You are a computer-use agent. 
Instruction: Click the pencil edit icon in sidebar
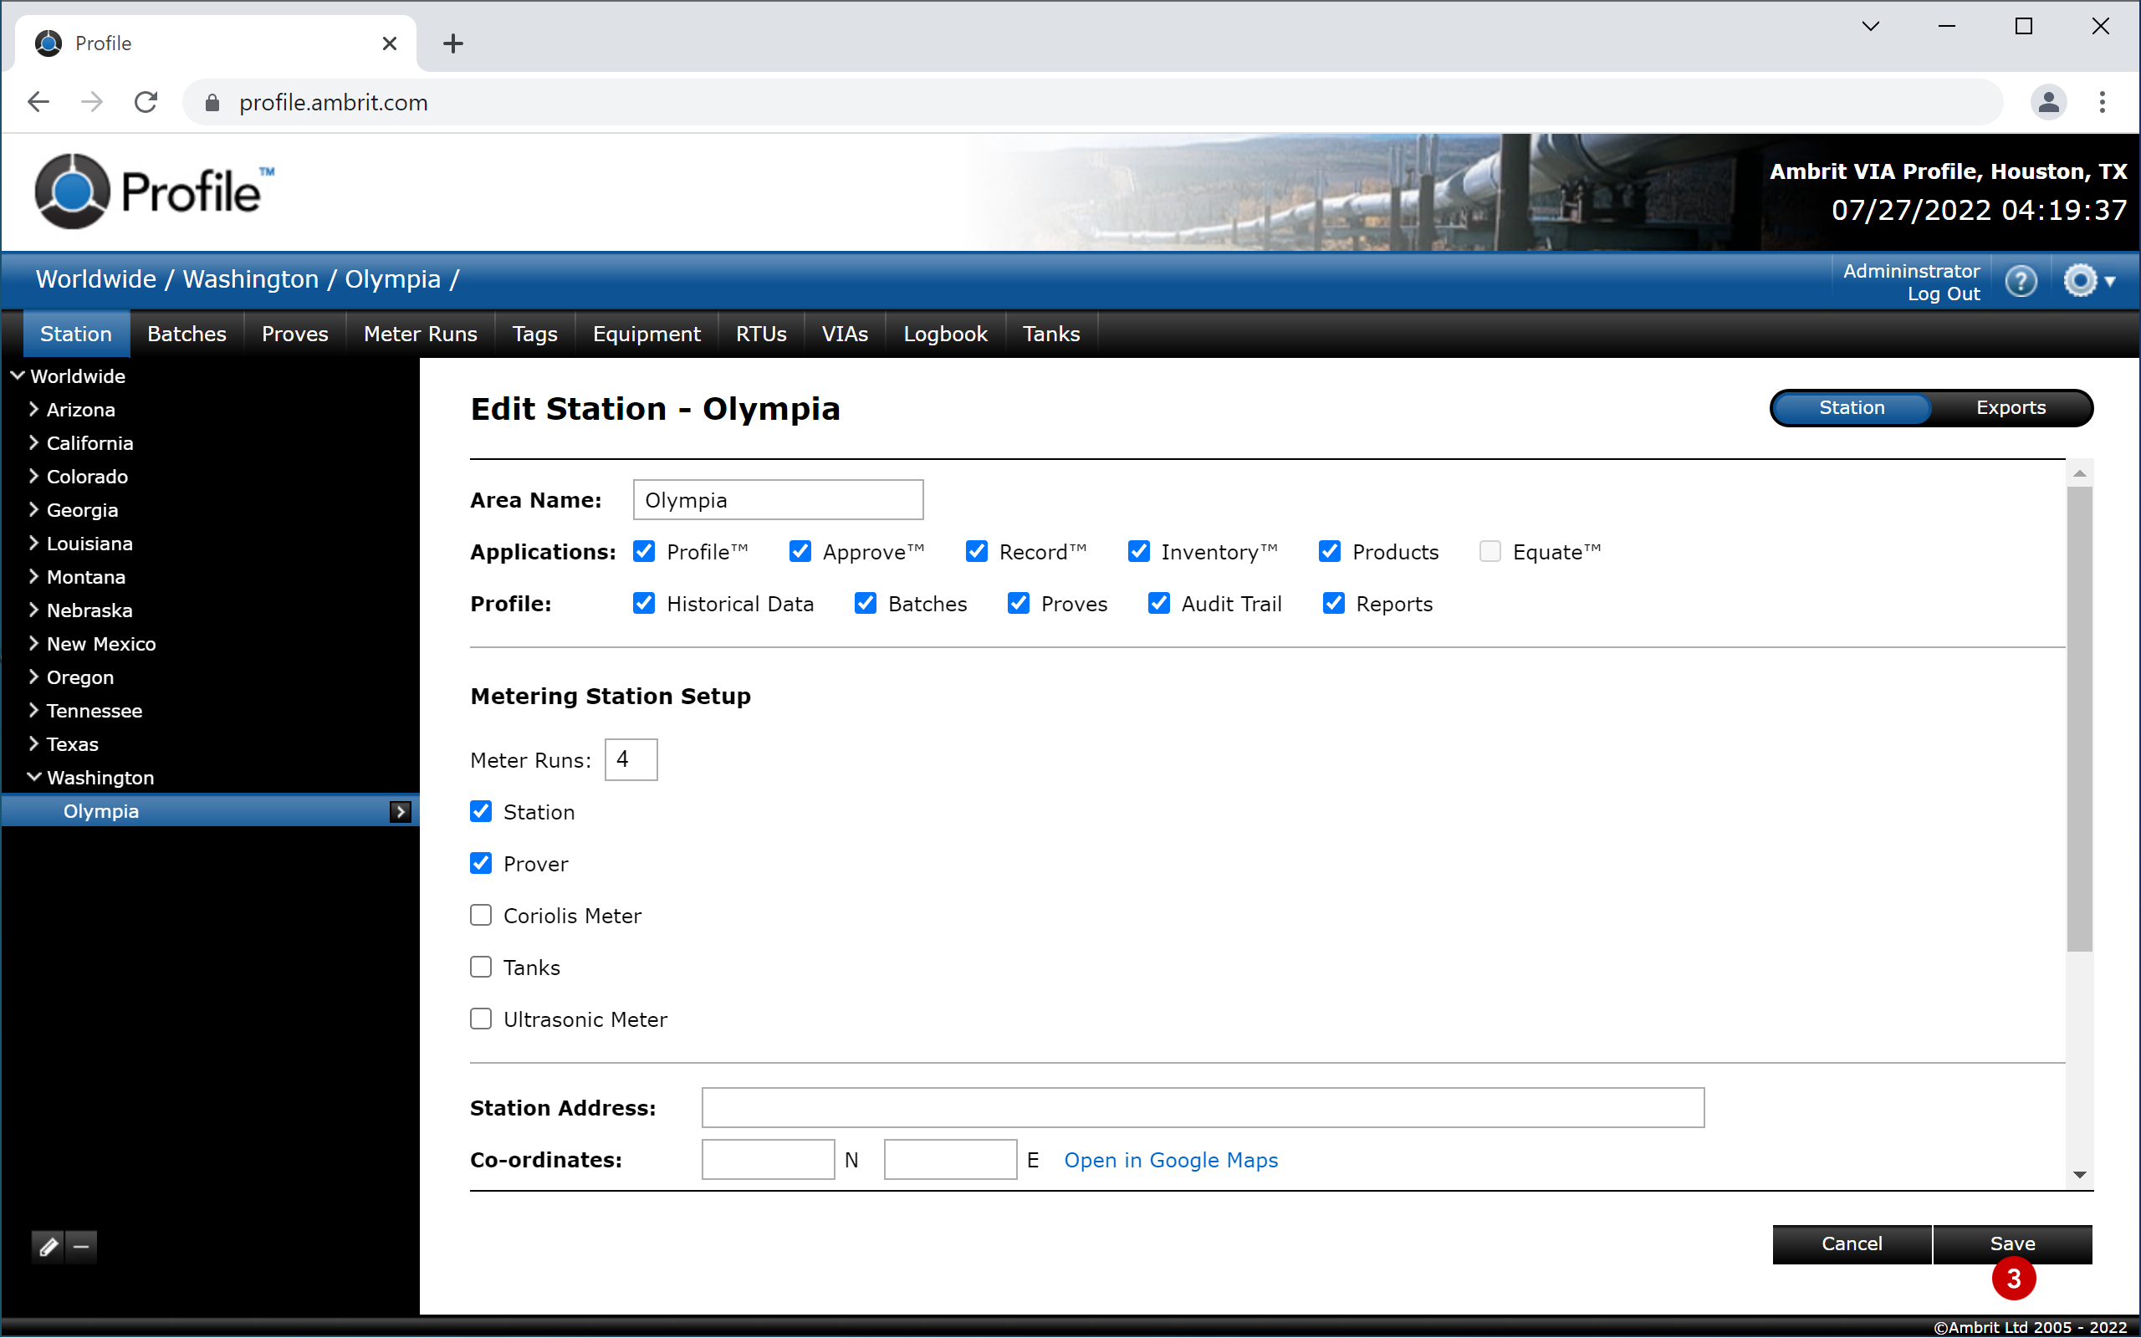(x=48, y=1247)
